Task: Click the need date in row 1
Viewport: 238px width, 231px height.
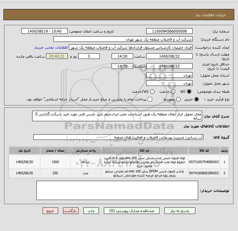Action: pyautogui.click(x=24, y=162)
